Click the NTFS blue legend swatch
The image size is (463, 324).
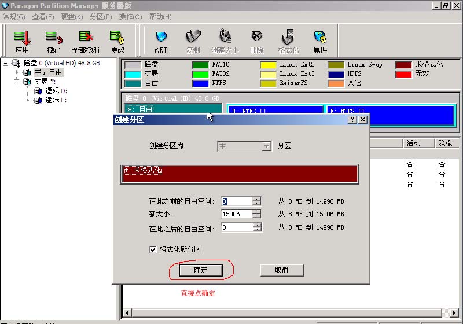pyautogui.click(x=200, y=83)
